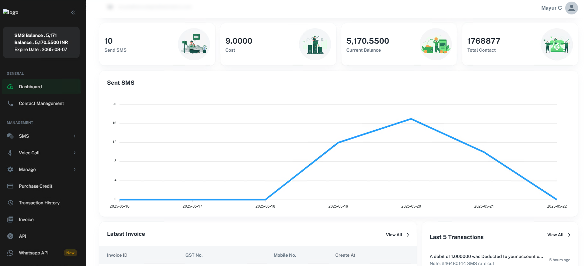Click the Send SMS illustration thumbnail
The width and height of the screenshot is (588, 266).
pyautogui.click(x=194, y=44)
